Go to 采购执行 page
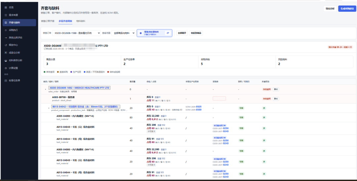This screenshot has height=181, width=357. click(20, 30)
